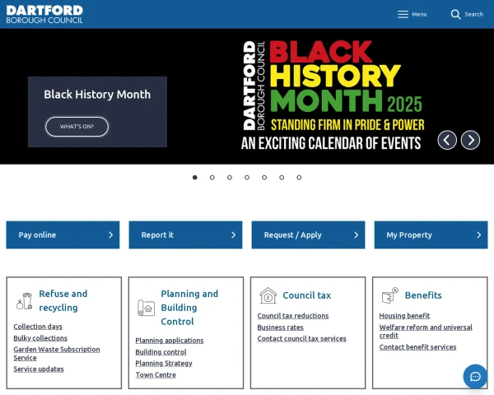Open the live chat bubble icon

[x=475, y=376]
